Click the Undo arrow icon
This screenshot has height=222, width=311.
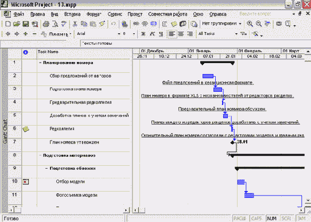pos(113,24)
